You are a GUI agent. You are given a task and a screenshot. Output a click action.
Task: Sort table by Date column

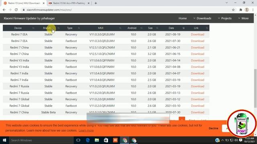[x=172, y=28]
